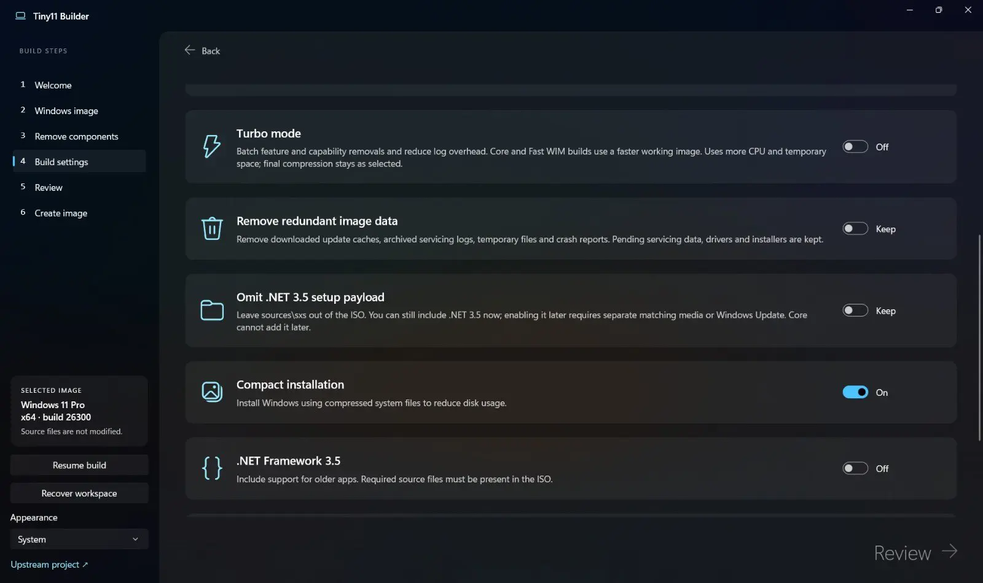Click the back arrow icon
This screenshot has width=983, height=583.
tap(190, 50)
